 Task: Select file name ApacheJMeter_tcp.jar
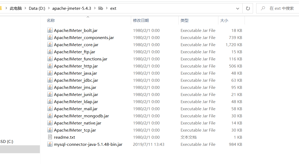point(75,130)
